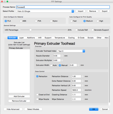The height and width of the screenshot is (114, 113).
Task: Set print quality to Medium
Action: click(x=84, y=21)
